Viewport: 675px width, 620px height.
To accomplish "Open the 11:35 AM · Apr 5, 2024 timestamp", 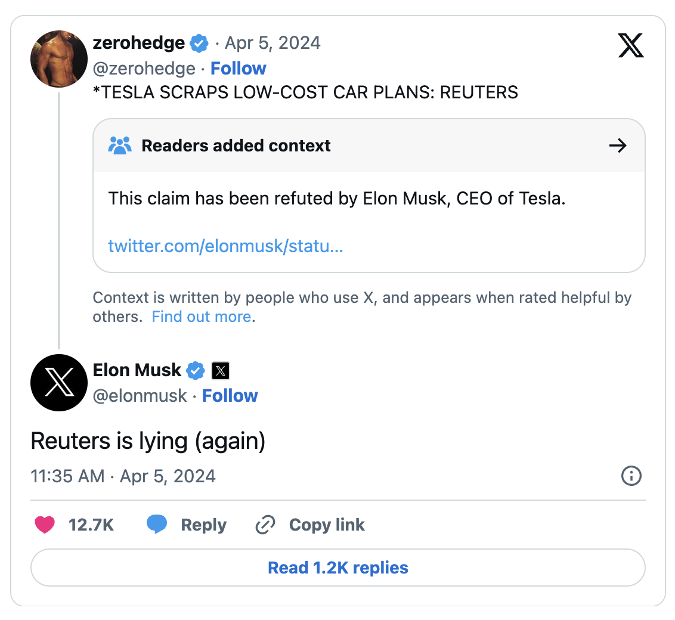I will tap(123, 476).
